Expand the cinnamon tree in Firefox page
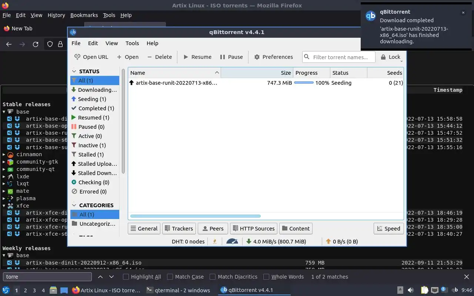 (x=4, y=154)
